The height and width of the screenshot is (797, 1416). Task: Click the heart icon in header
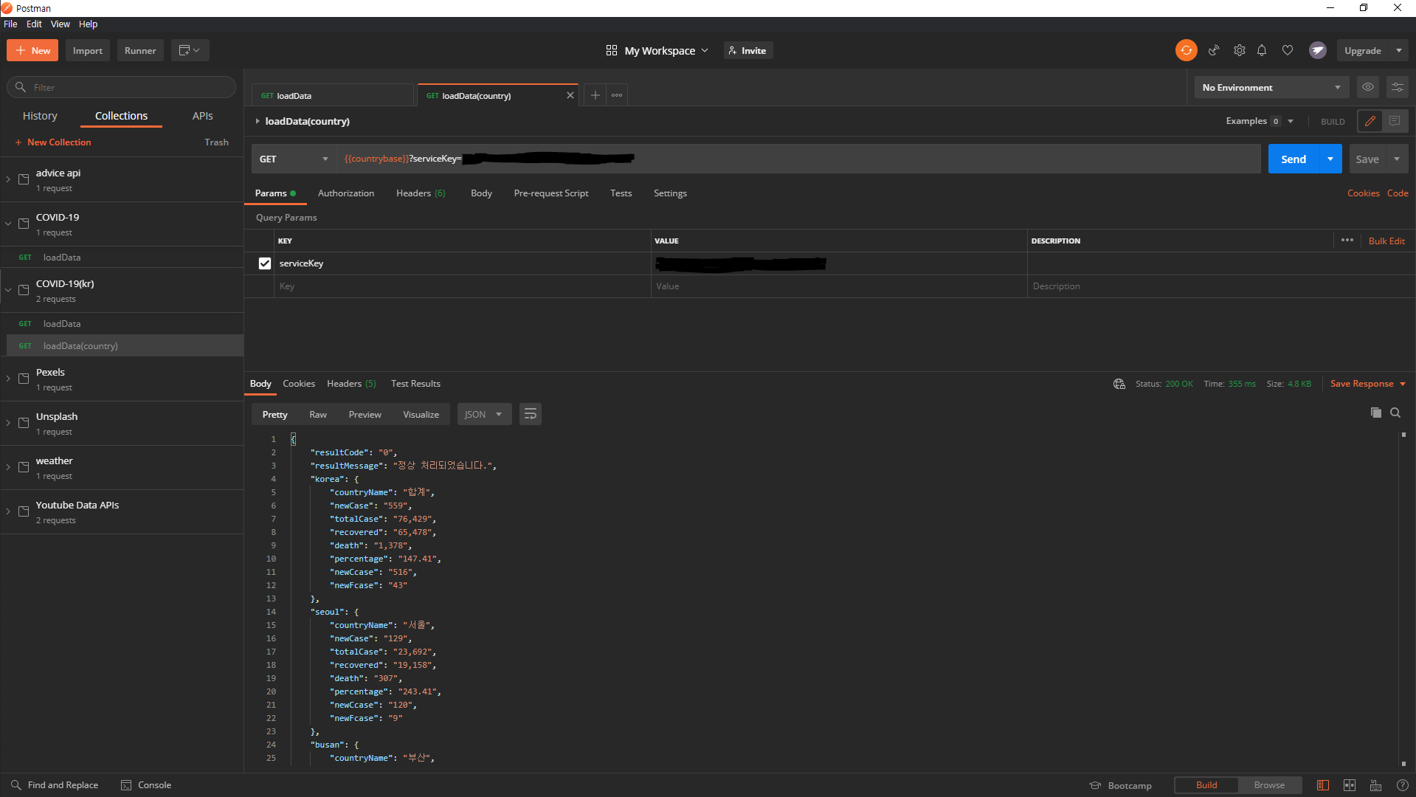point(1288,50)
